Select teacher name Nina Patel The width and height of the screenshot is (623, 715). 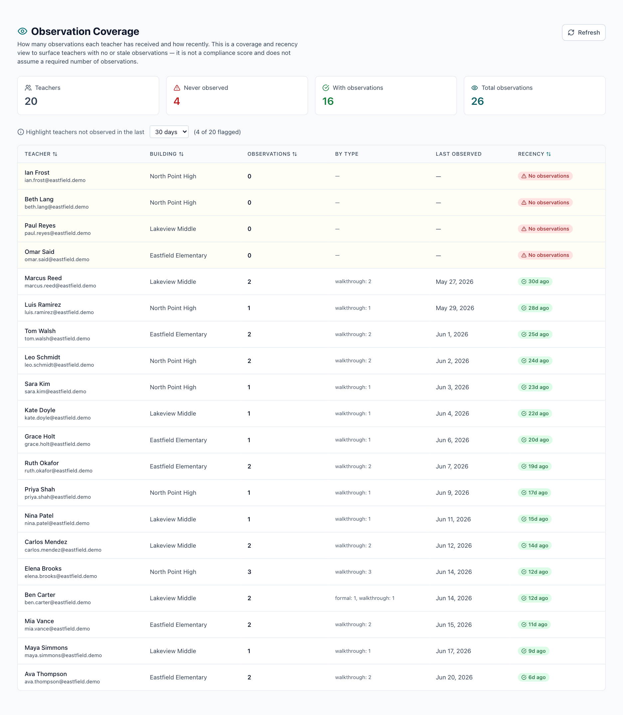(x=39, y=515)
